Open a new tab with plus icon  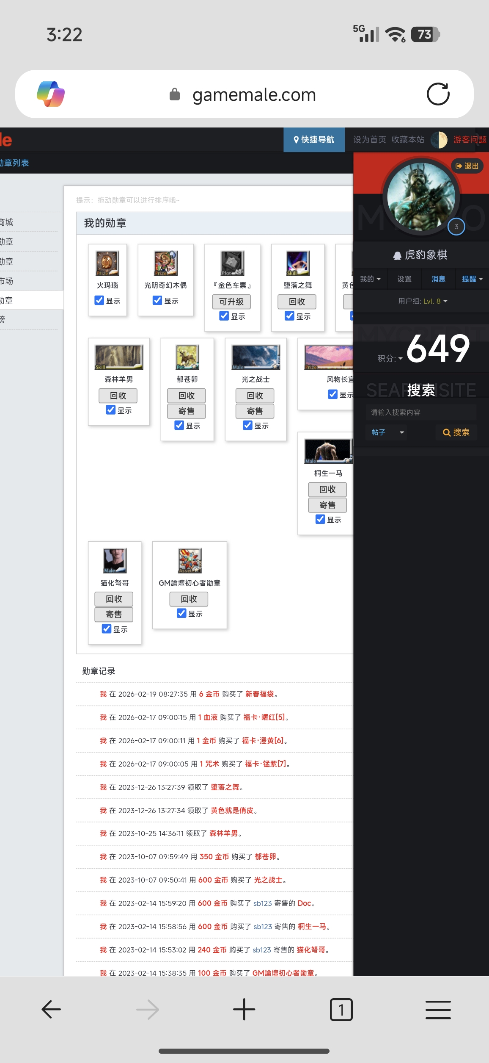tap(244, 1009)
